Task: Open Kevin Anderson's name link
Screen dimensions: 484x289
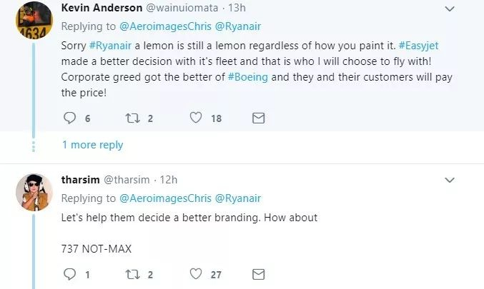Action: [x=102, y=8]
